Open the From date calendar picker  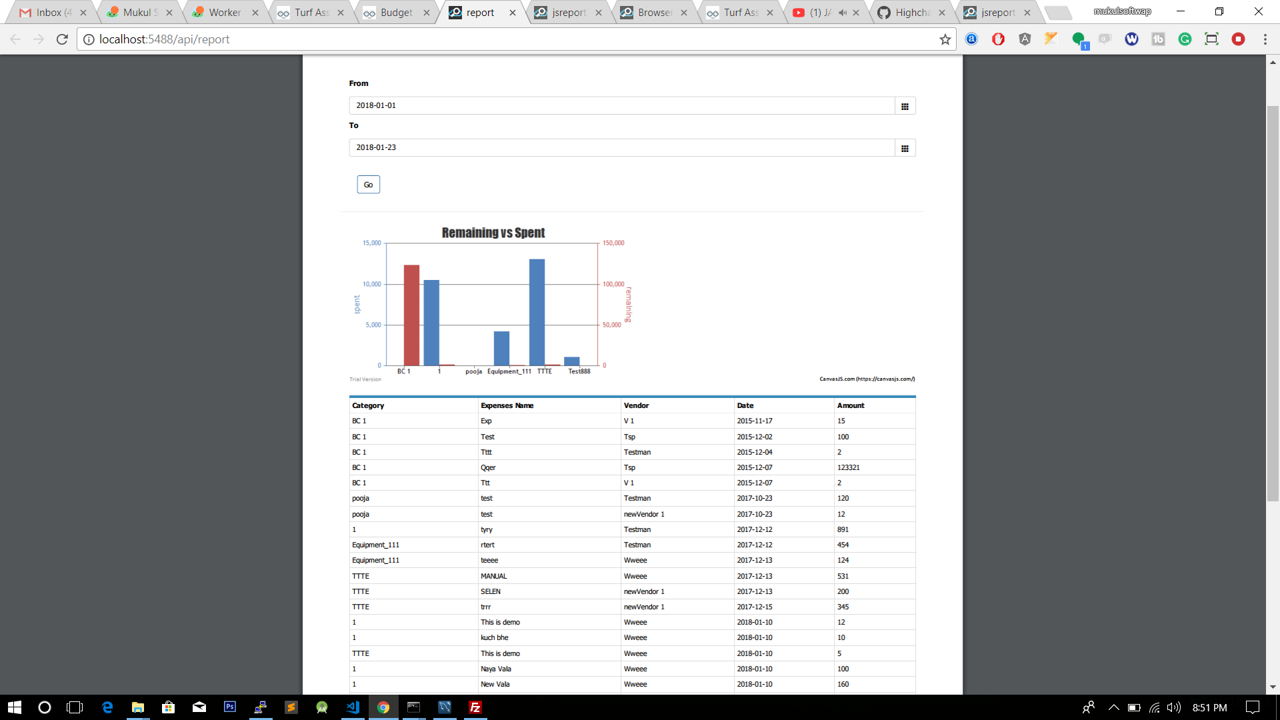[905, 105]
